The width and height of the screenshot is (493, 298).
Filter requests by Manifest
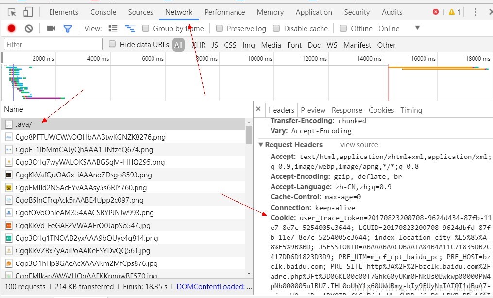click(357, 45)
